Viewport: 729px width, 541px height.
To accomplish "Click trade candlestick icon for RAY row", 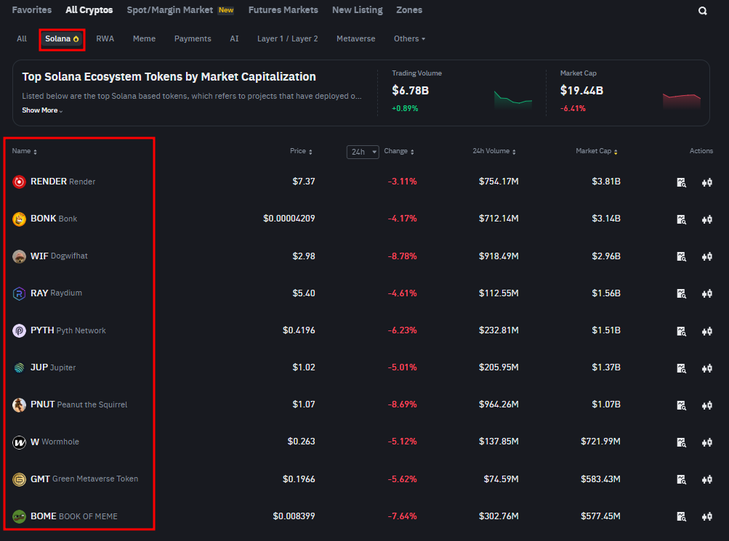I will click(707, 294).
